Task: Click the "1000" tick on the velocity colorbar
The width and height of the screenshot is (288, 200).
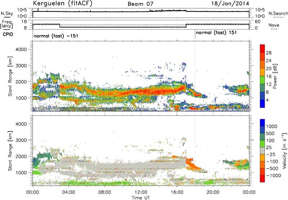Action: (x=272, y=126)
